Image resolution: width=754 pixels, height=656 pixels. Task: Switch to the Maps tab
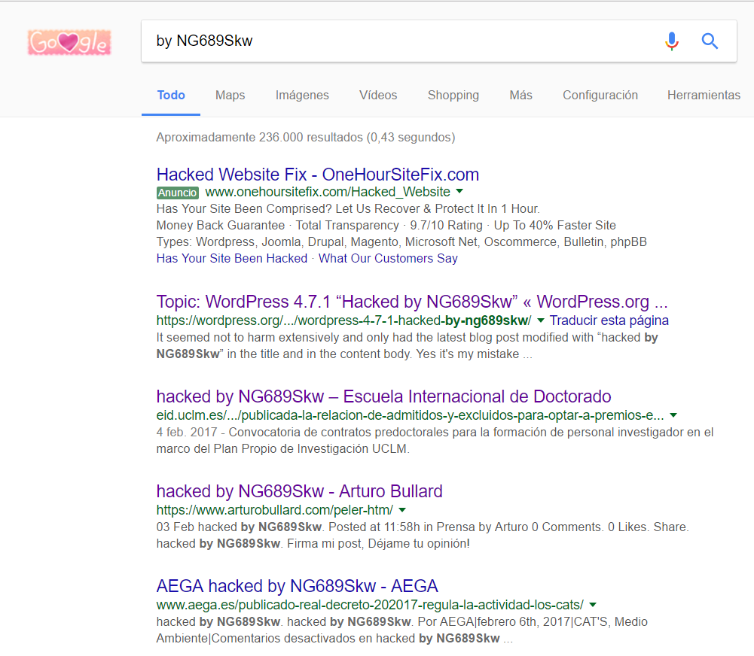click(x=230, y=95)
